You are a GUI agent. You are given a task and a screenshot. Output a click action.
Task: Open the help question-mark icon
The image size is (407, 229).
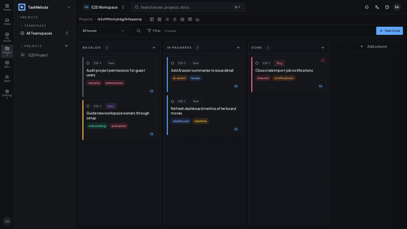(x=387, y=7)
